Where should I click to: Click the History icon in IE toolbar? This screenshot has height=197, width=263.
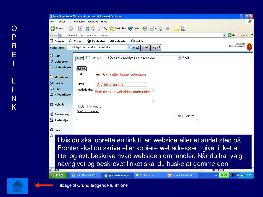coord(145,28)
